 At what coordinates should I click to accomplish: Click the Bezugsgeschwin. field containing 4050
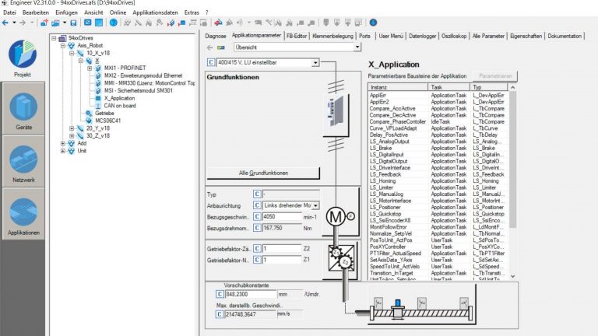point(282,217)
